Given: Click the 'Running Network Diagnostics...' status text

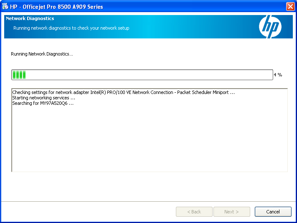Looking at the screenshot, I should (x=42, y=54).
